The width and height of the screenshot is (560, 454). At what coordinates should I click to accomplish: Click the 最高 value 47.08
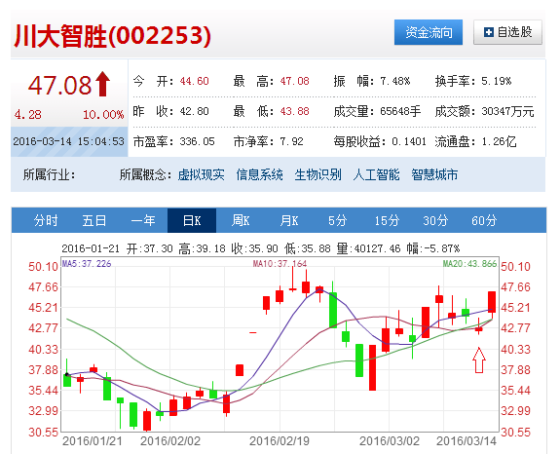pos(295,81)
